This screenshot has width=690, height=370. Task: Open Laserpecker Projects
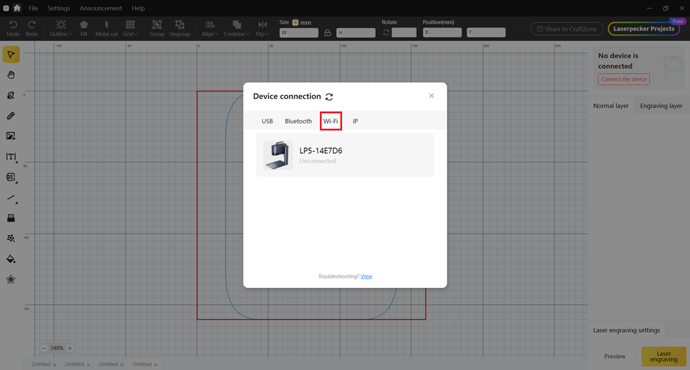643,29
